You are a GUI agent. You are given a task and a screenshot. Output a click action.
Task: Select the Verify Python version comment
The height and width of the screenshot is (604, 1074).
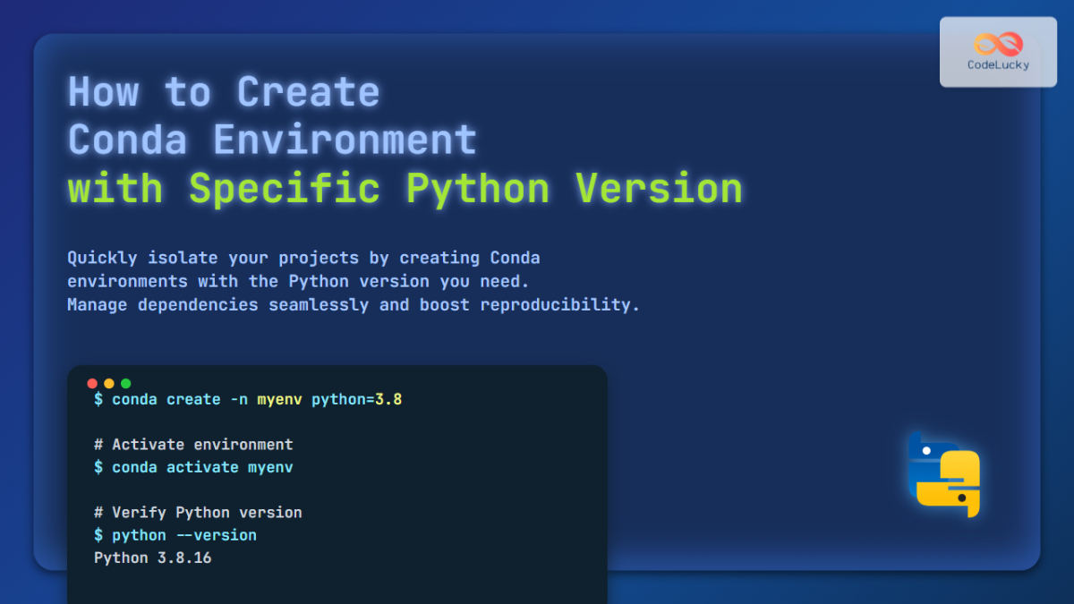[x=198, y=512]
